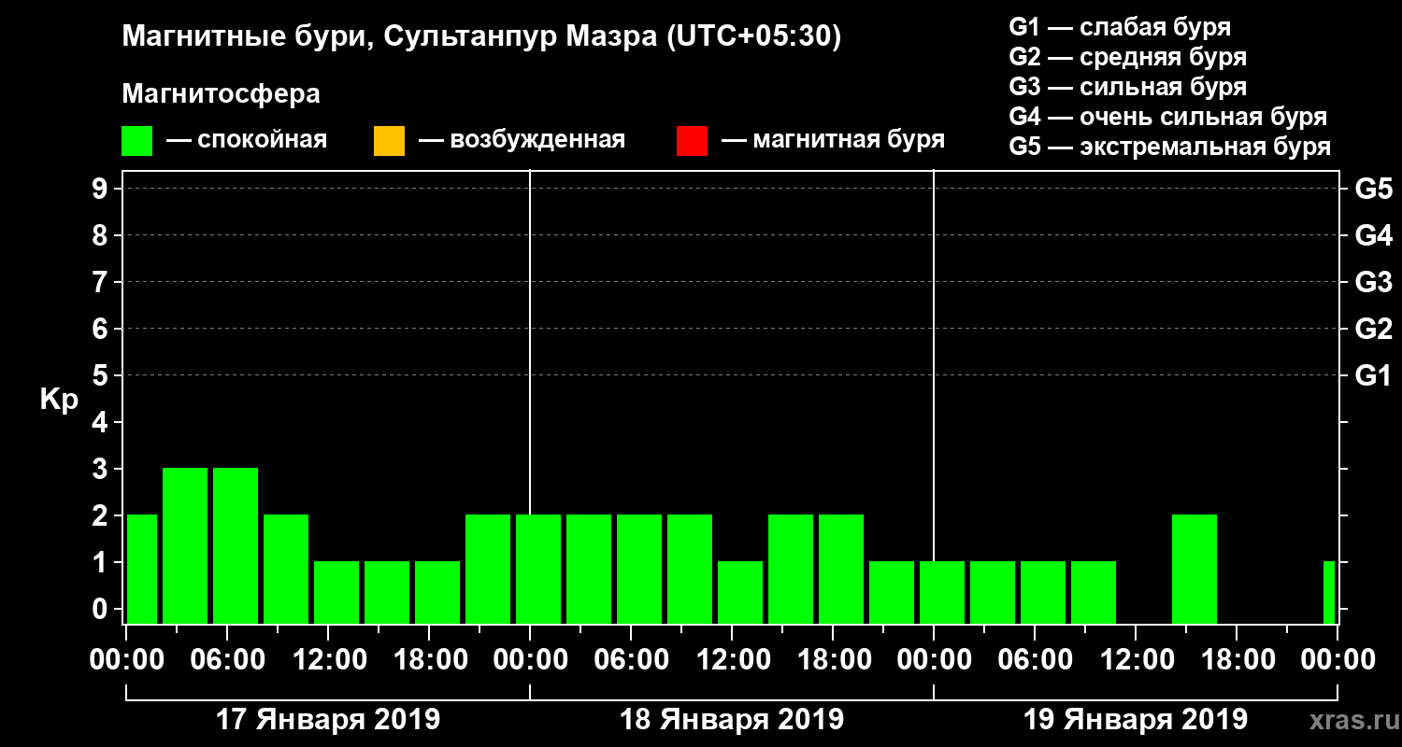Click the — возбужденная legend label
This screenshot has height=747, width=1402.
click(522, 141)
